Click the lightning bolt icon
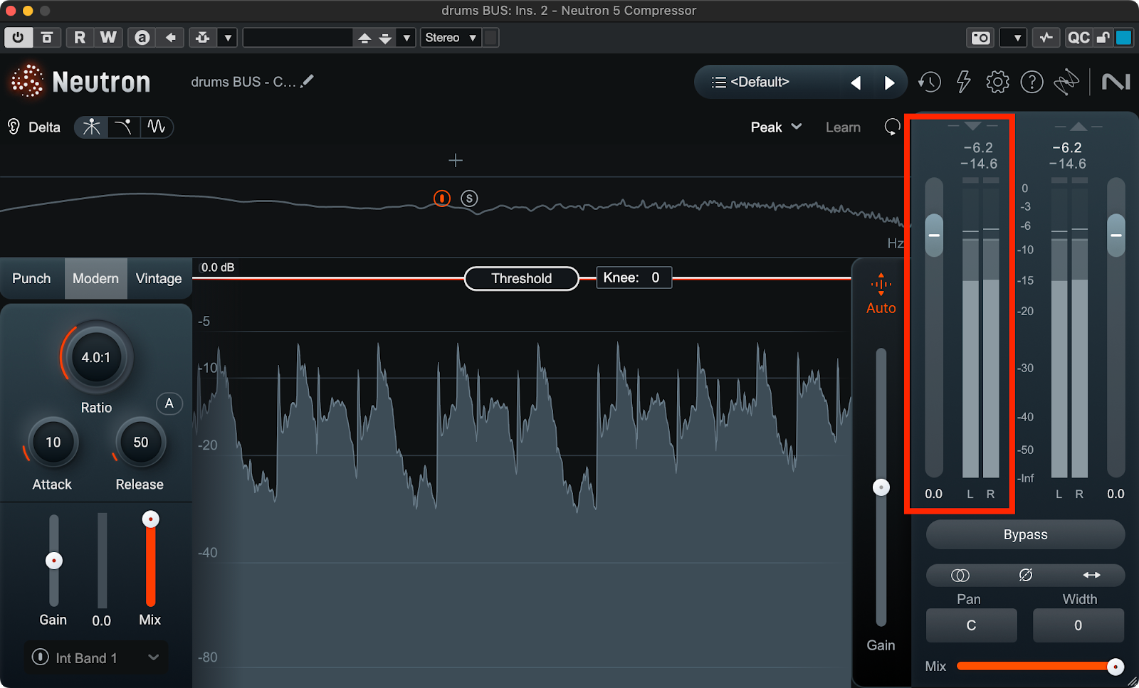The height and width of the screenshot is (688, 1139). [x=963, y=83]
